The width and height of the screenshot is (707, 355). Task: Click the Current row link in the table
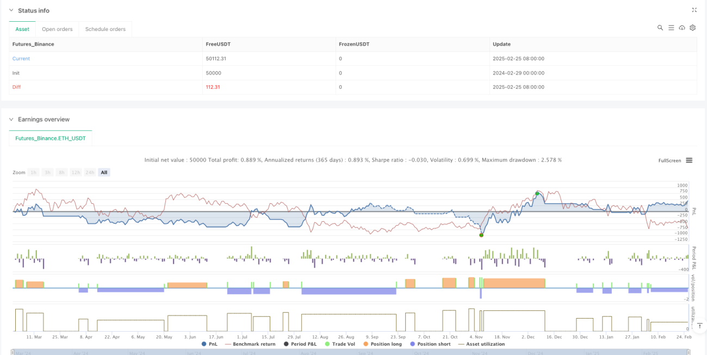(21, 58)
